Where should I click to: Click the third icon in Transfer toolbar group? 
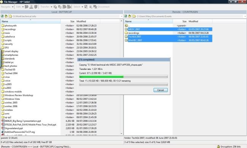click(x=64, y=7)
